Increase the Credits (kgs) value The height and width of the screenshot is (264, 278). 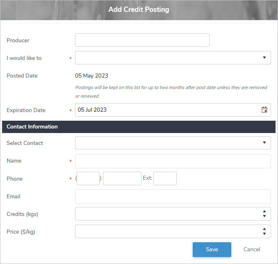[x=264, y=211]
